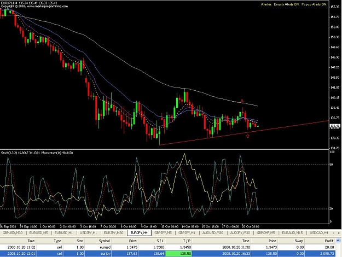Click the eurusd close price 1.3473

271,247
